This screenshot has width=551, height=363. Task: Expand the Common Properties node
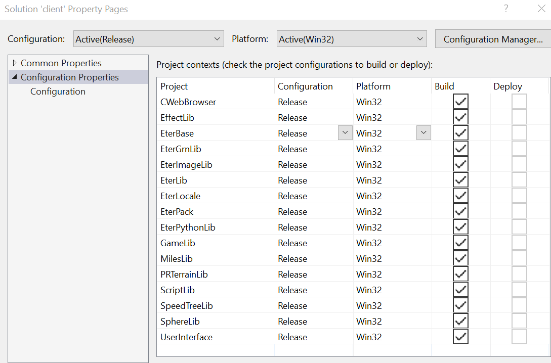[14, 63]
